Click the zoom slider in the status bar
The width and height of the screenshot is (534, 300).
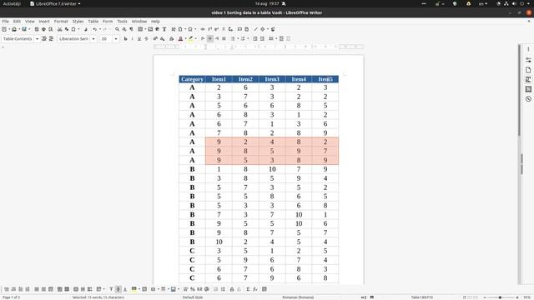(x=501, y=297)
